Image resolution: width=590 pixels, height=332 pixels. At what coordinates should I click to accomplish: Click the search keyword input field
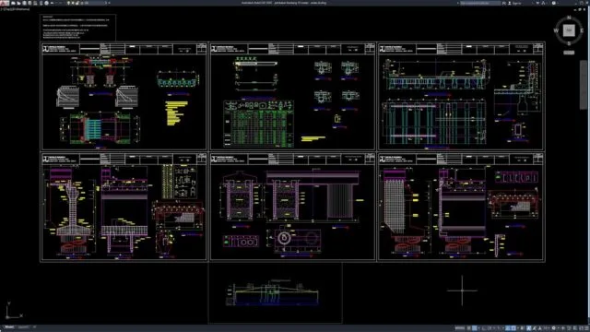pyautogui.click(x=480, y=3)
